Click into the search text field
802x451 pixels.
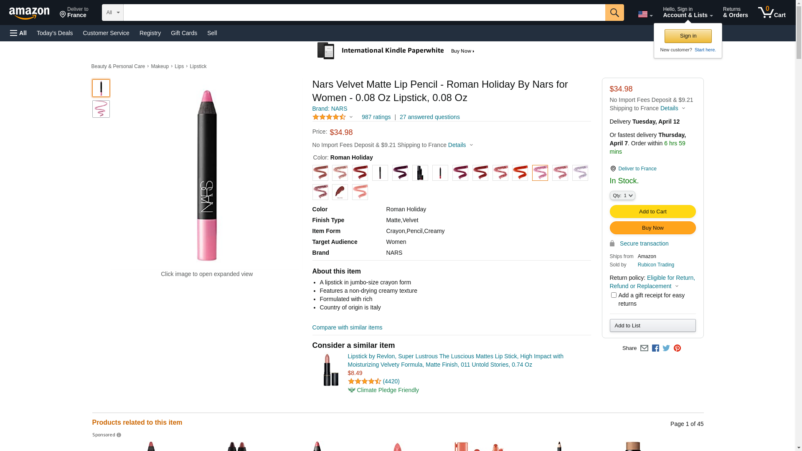[364, 13]
